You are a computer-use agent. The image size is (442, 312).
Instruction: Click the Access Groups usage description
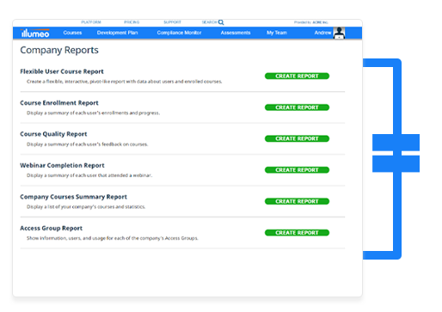point(113,238)
